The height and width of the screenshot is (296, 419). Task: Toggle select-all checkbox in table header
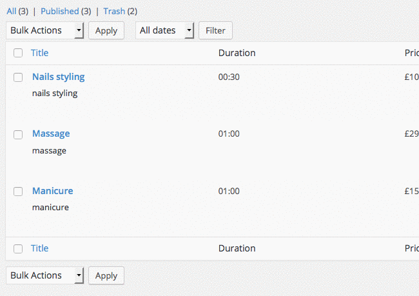pyautogui.click(x=18, y=54)
